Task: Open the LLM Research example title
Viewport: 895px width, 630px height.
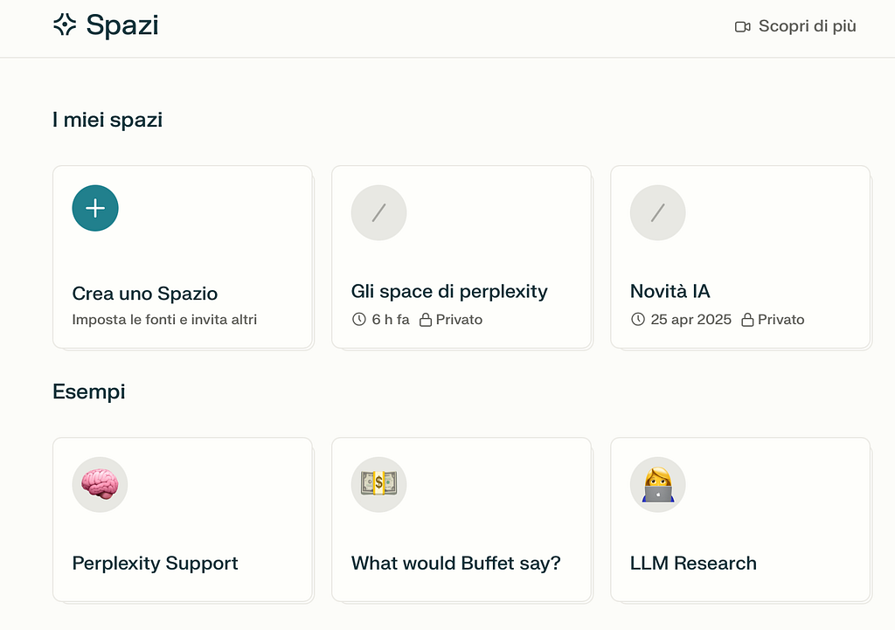Action: (693, 564)
